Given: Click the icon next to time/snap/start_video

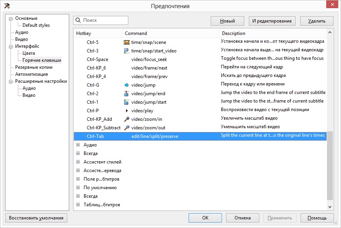Looking at the screenshot, I should [x=126, y=50].
